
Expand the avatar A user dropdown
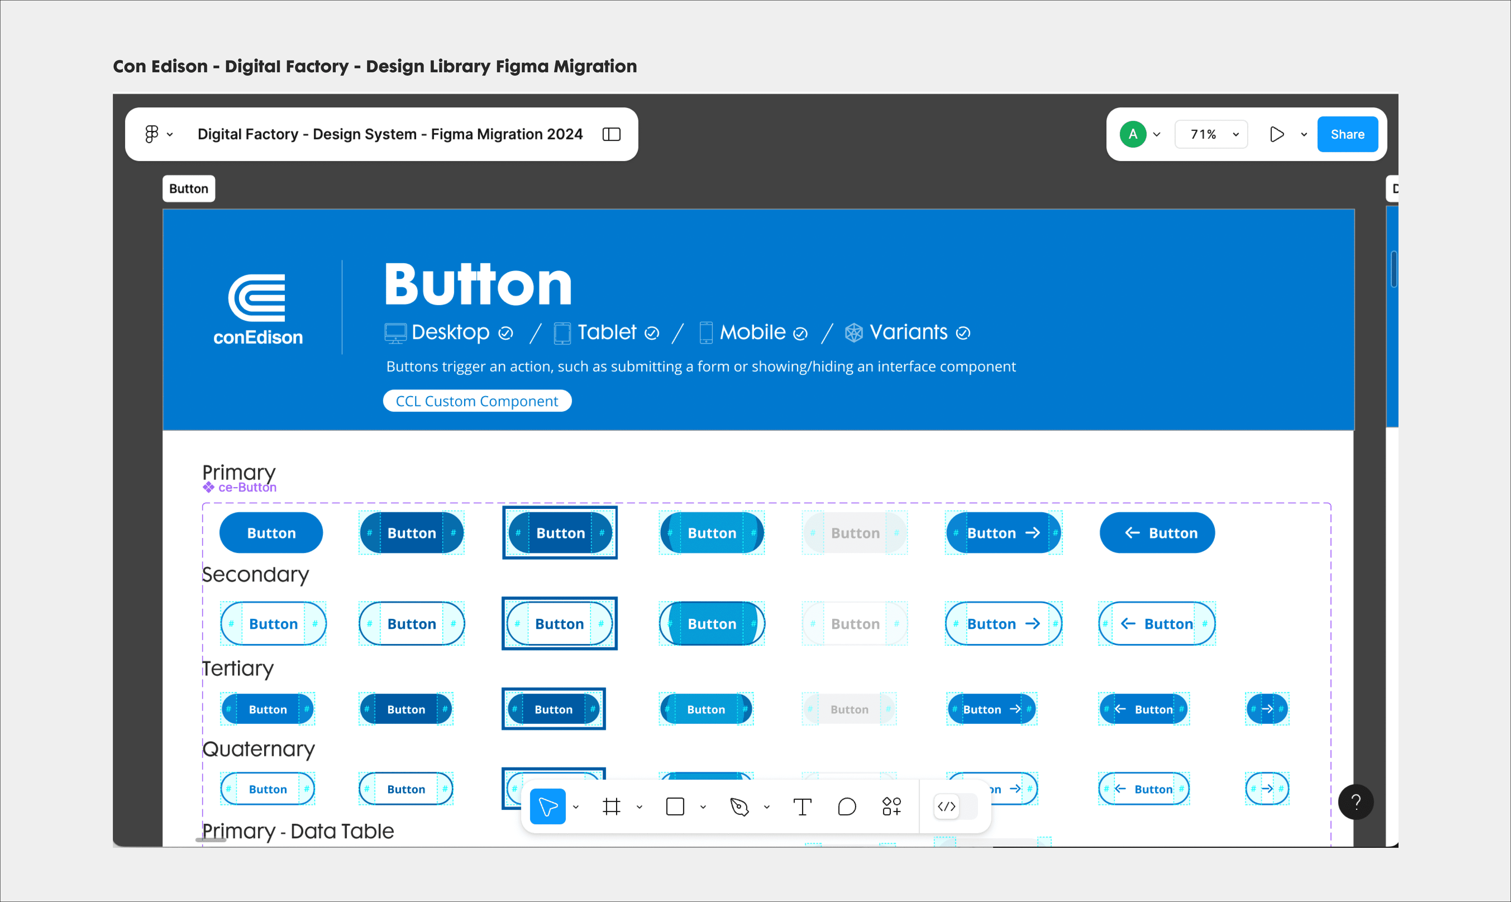1156,134
